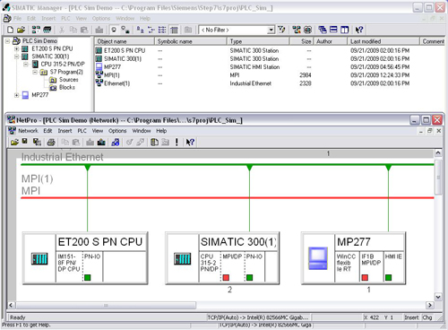Click Catalog icon in NetPro toolbar
The image size is (448, 330).
(154, 143)
